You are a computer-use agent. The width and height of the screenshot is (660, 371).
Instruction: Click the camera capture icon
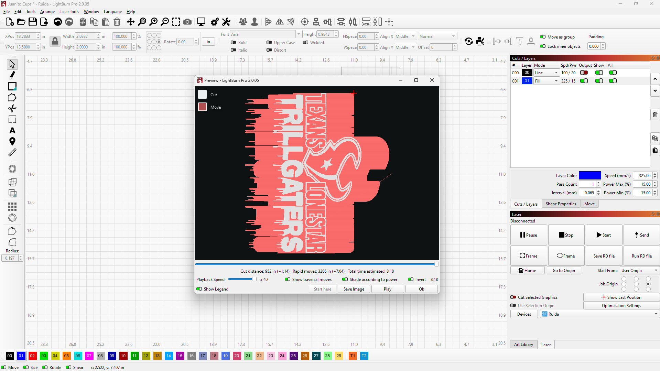pos(187,22)
